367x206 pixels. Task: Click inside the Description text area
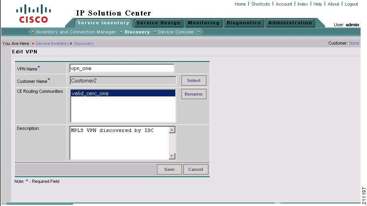click(119, 143)
